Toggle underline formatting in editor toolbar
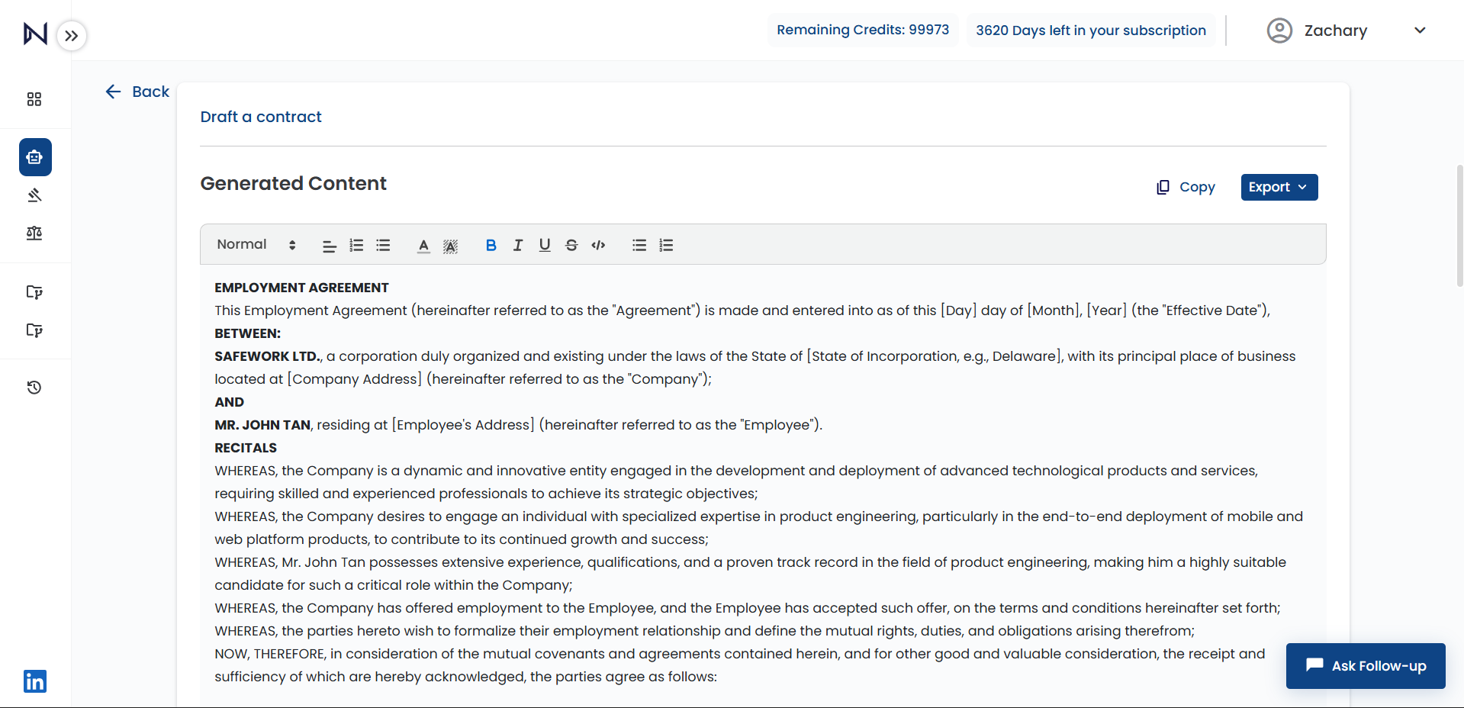 [x=545, y=245]
